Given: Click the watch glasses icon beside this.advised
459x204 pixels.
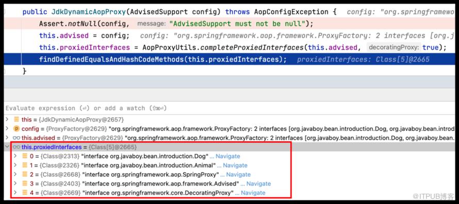Looking at the screenshot, I should click(x=17, y=138).
